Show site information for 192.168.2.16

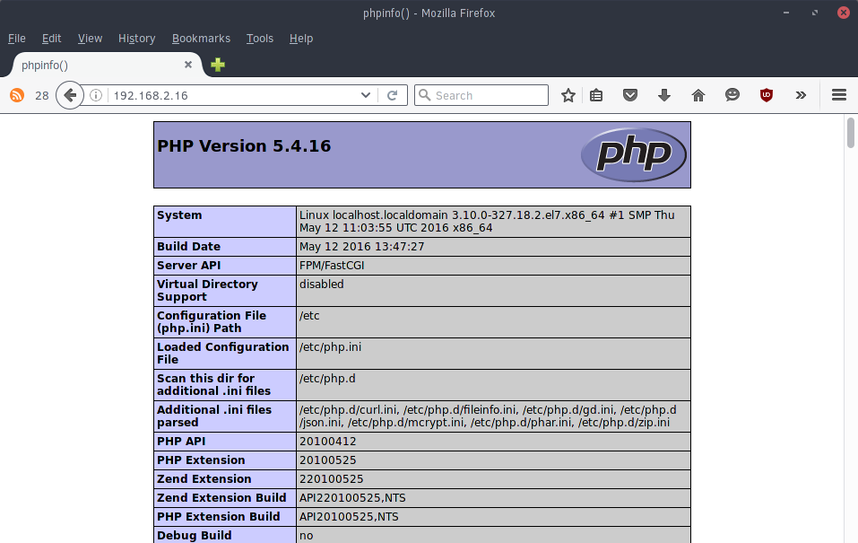[x=96, y=95]
